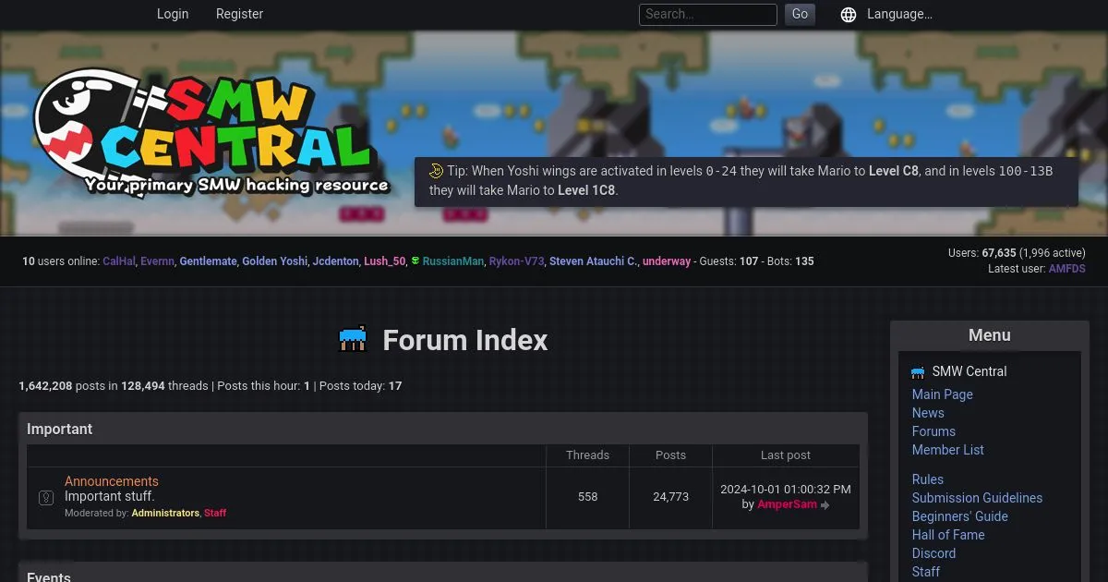
Task: View AmperSam's profile
Action: click(x=787, y=504)
